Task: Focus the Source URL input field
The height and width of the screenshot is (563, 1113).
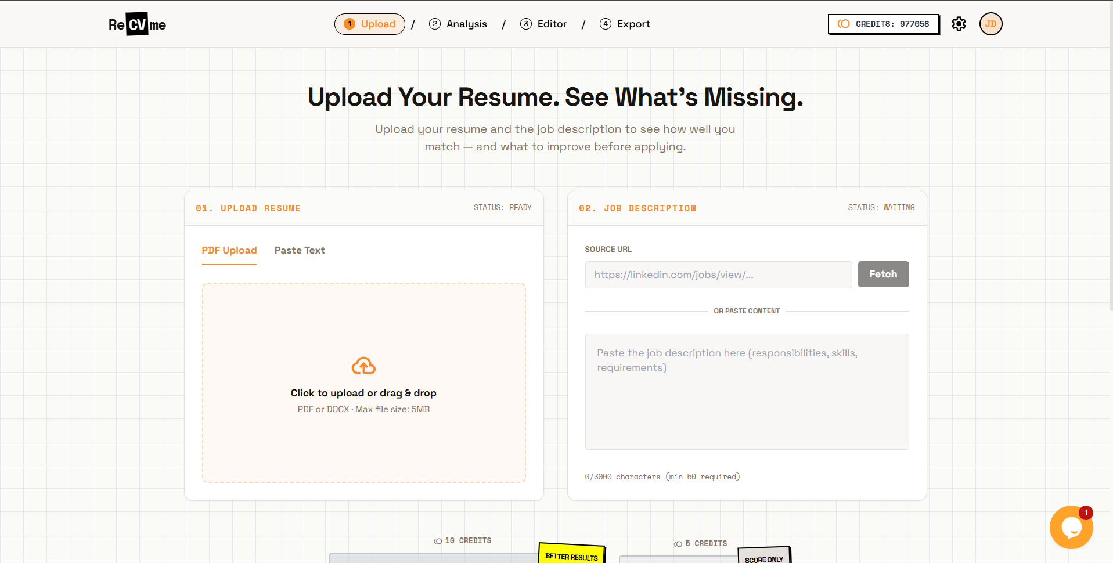Action: tap(718, 275)
